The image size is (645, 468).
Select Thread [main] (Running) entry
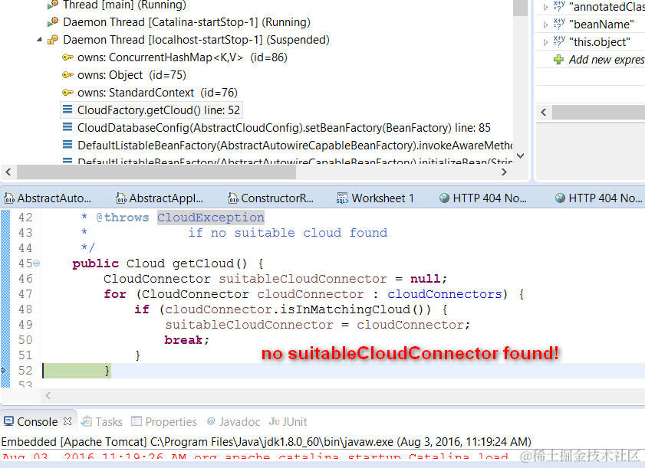coord(124,5)
